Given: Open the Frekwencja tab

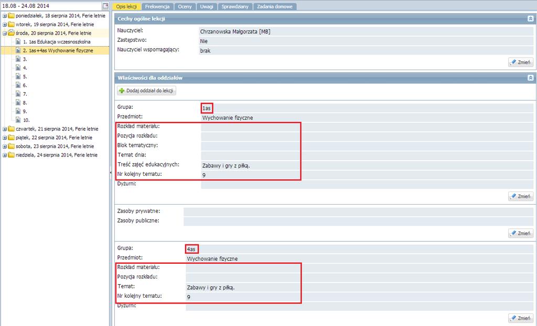Looking at the screenshot, I should click(157, 6).
